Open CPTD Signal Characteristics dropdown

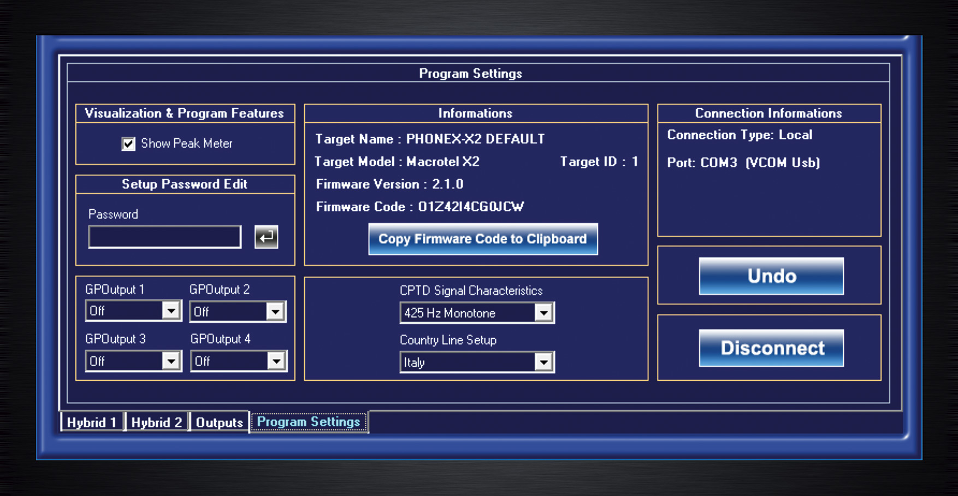pyautogui.click(x=543, y=313)
